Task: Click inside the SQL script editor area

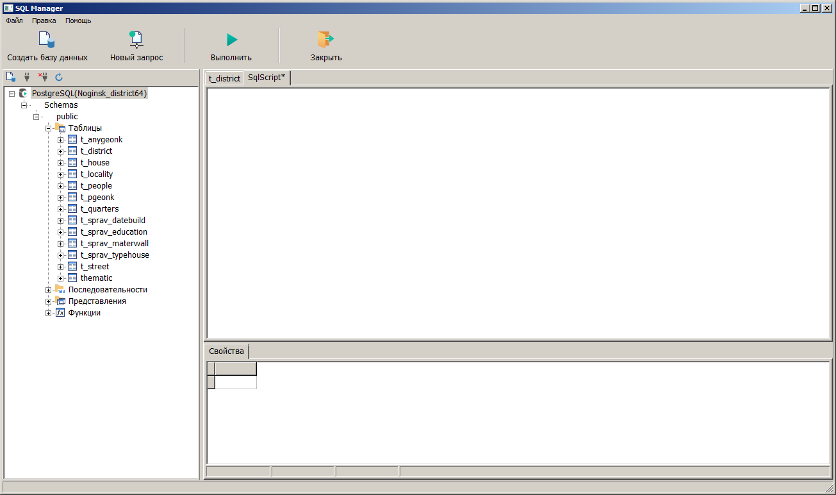Action: pyautogui.click(x=518, y=212)
